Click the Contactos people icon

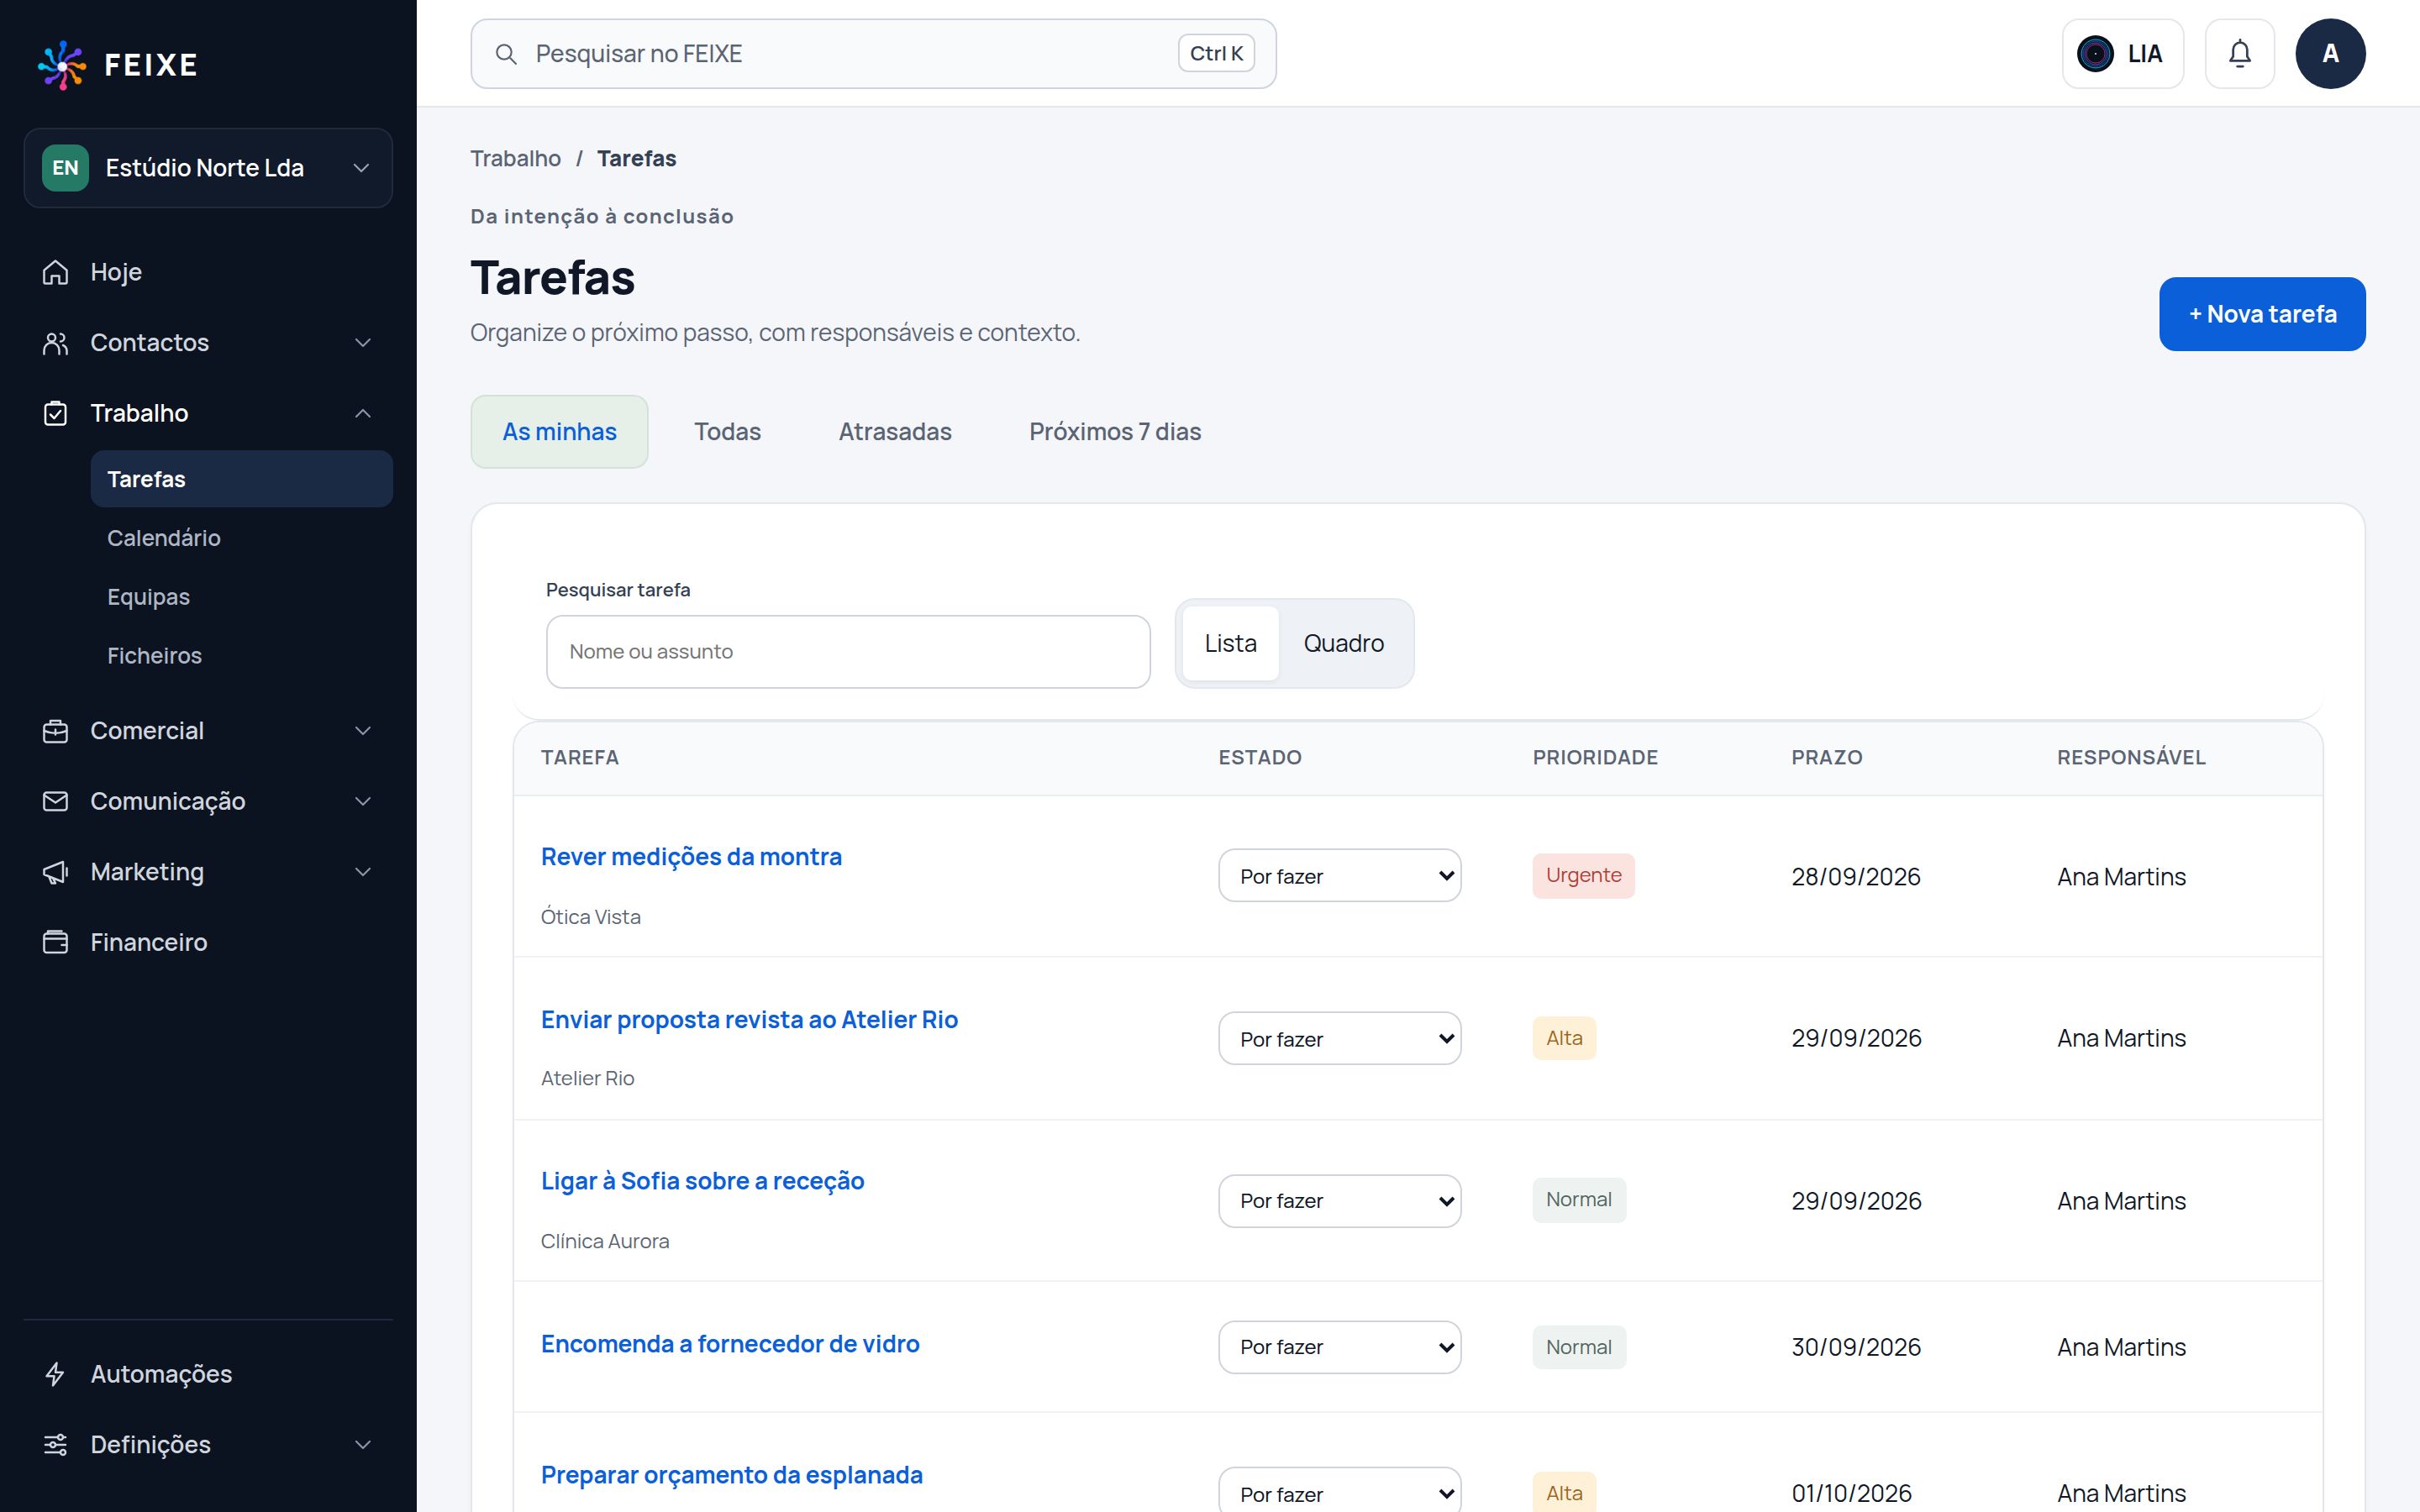[x=56, y=343]
